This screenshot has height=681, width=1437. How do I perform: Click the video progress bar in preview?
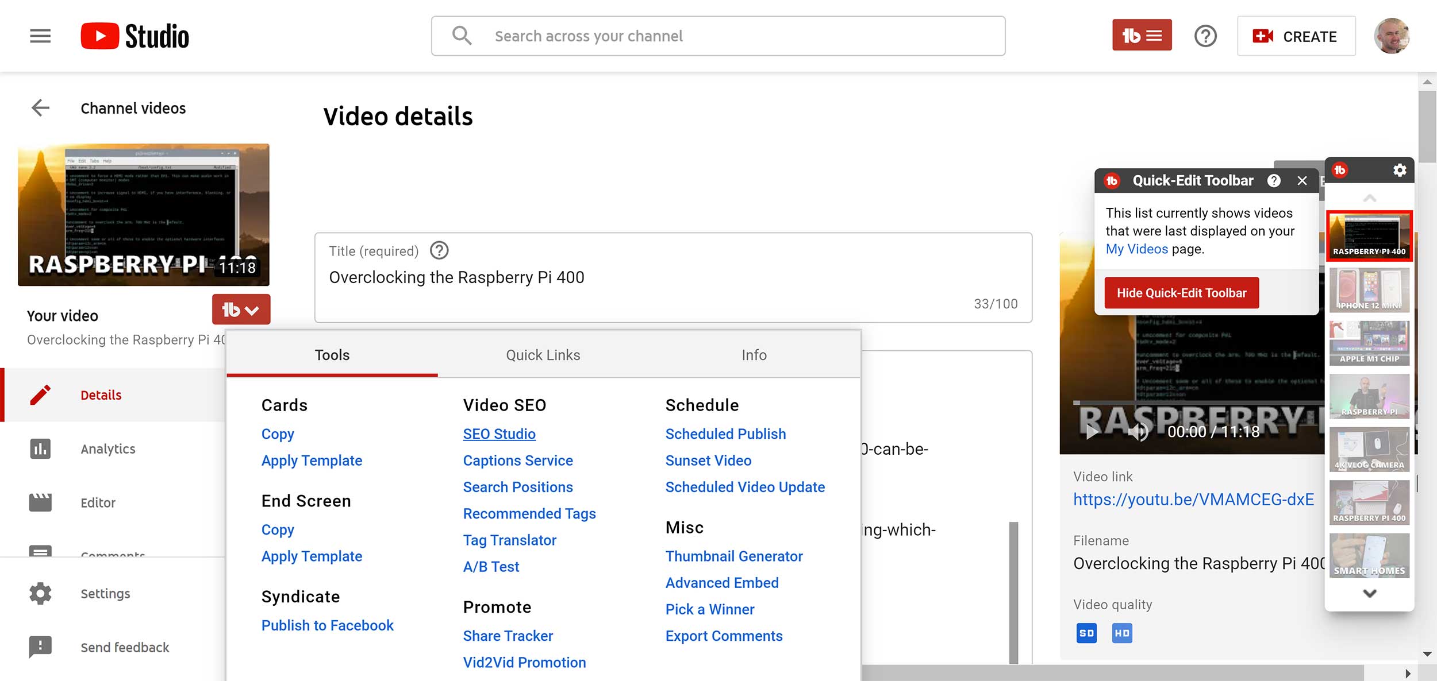coord(1198,403)
